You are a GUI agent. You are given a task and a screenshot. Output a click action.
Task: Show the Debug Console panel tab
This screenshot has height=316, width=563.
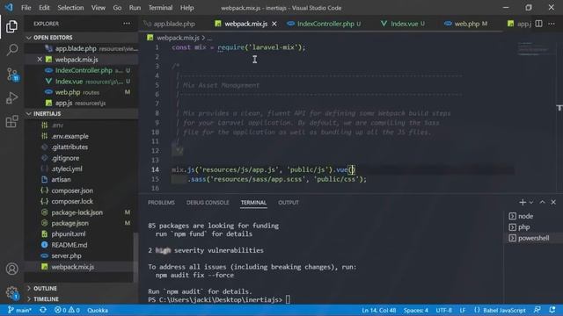[x=208, y=203]
